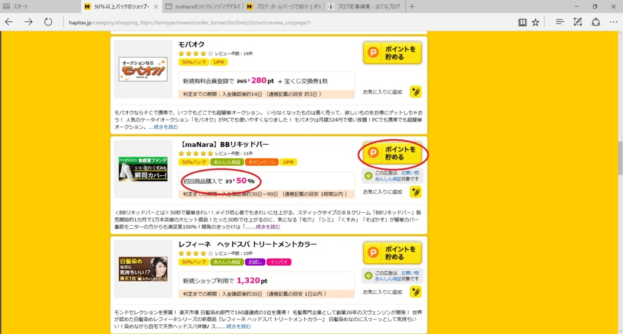Switch to the maNaraホットクレンジングゲル tab

click(x=202, y=6)
